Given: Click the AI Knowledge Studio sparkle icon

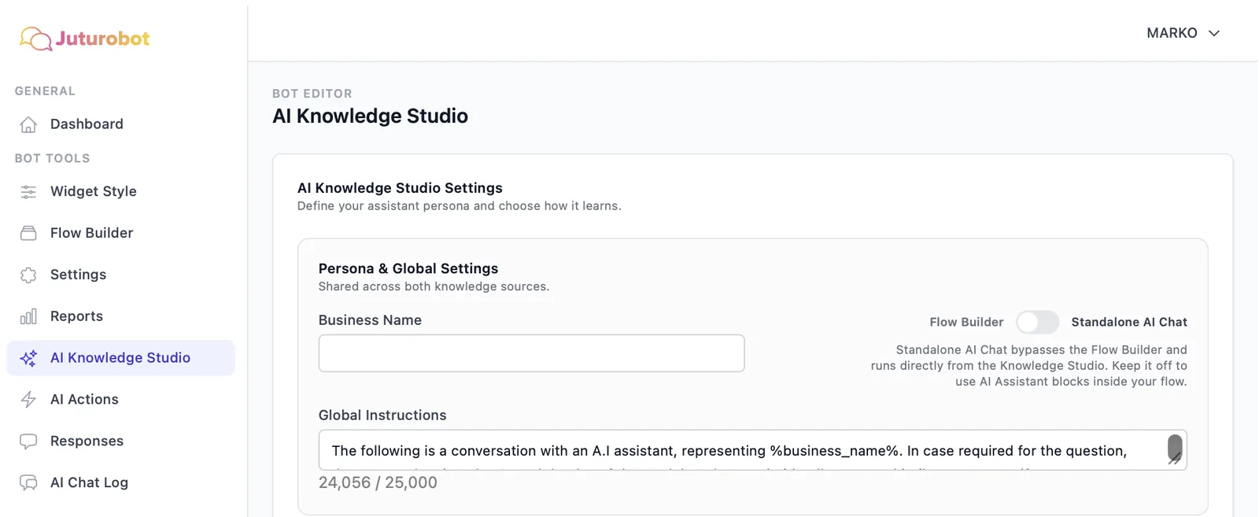Looking at the screenshot, I should pyautogui.click(x=28, y=358).
